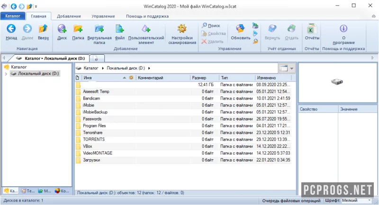Select the Загрузки folder row
This screenshot has width=379, height=205.
point(183,160)
